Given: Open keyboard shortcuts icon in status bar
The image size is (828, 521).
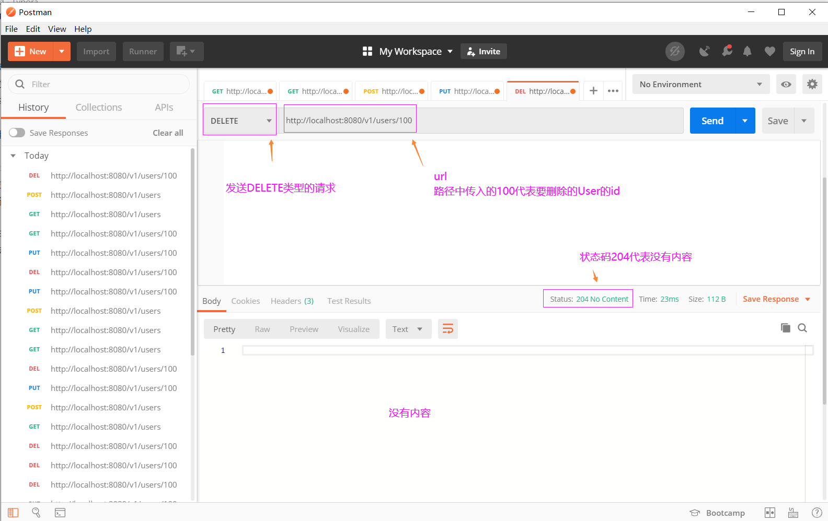Looking at the screenshot, I should (x=793, y=513).
